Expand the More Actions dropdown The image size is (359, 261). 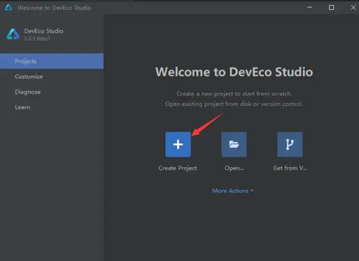point(233,190)
